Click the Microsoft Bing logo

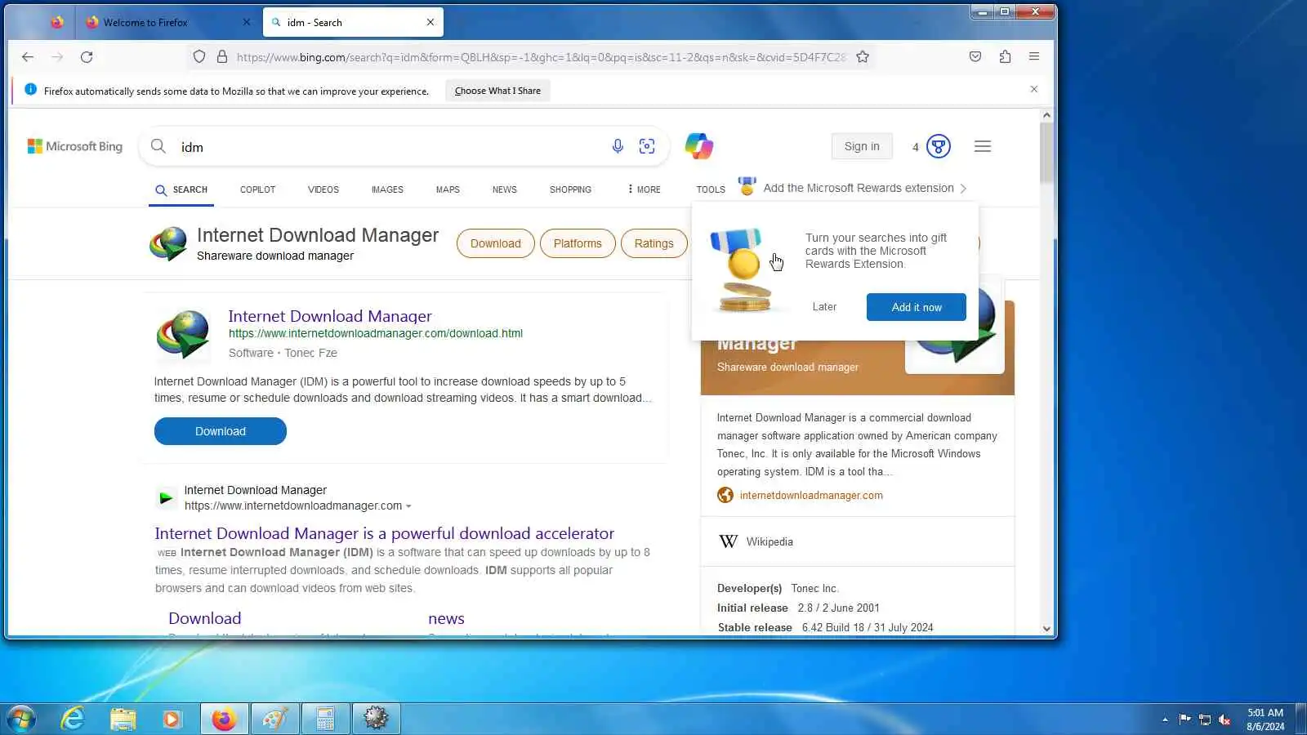tap(75, 146)
